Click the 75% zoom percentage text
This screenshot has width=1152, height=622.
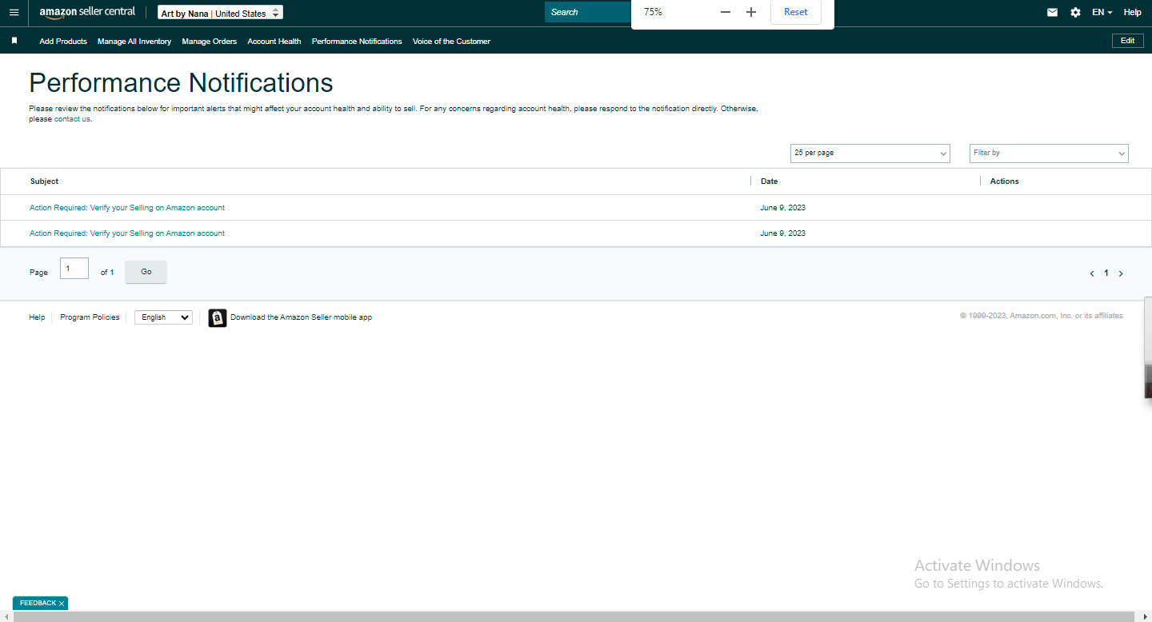click(653, 12)
